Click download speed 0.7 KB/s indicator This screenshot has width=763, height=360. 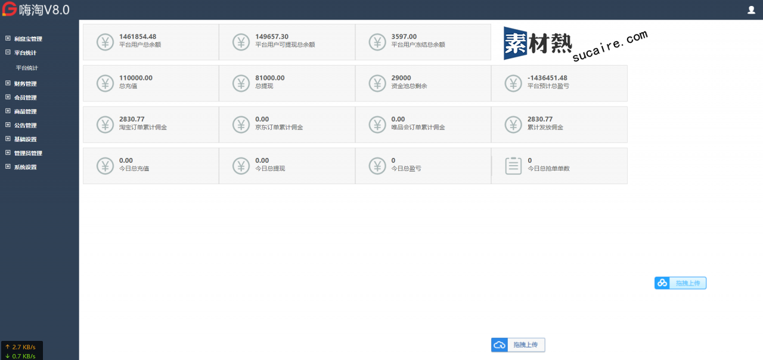(x=21, y=356)
